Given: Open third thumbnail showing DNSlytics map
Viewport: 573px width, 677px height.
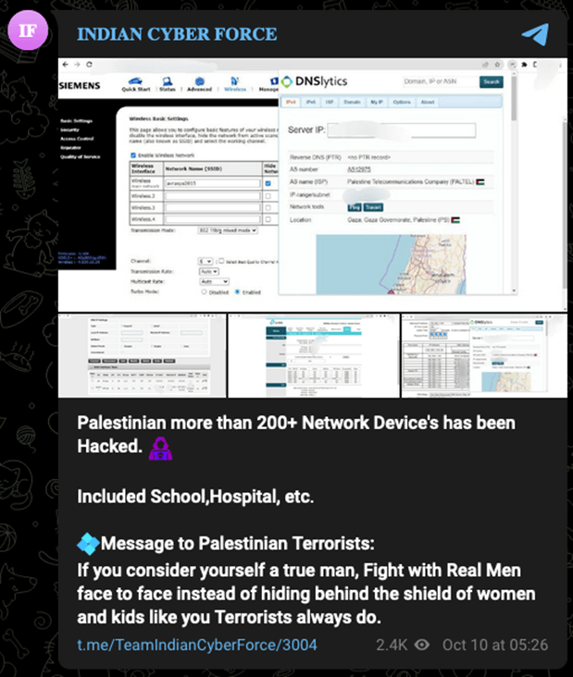Looking at the screenshot, I should click(x=484, y=356).
